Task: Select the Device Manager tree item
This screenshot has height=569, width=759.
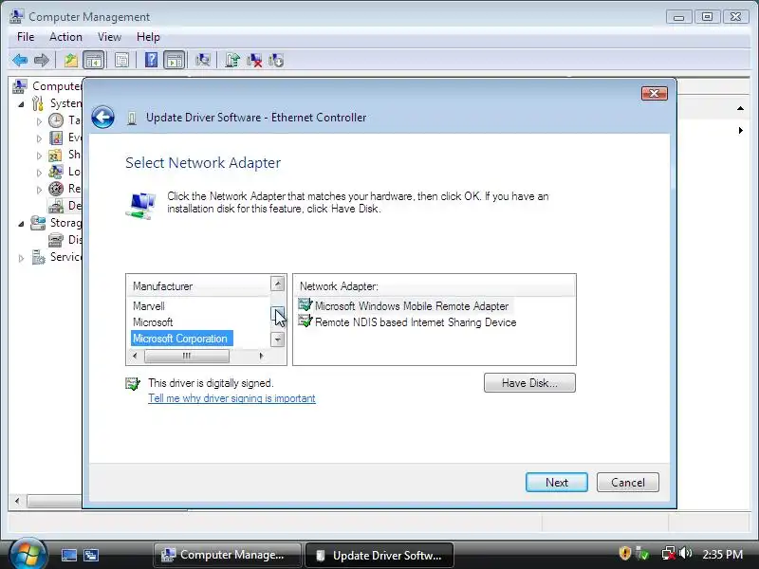Action: coord(65,206)
